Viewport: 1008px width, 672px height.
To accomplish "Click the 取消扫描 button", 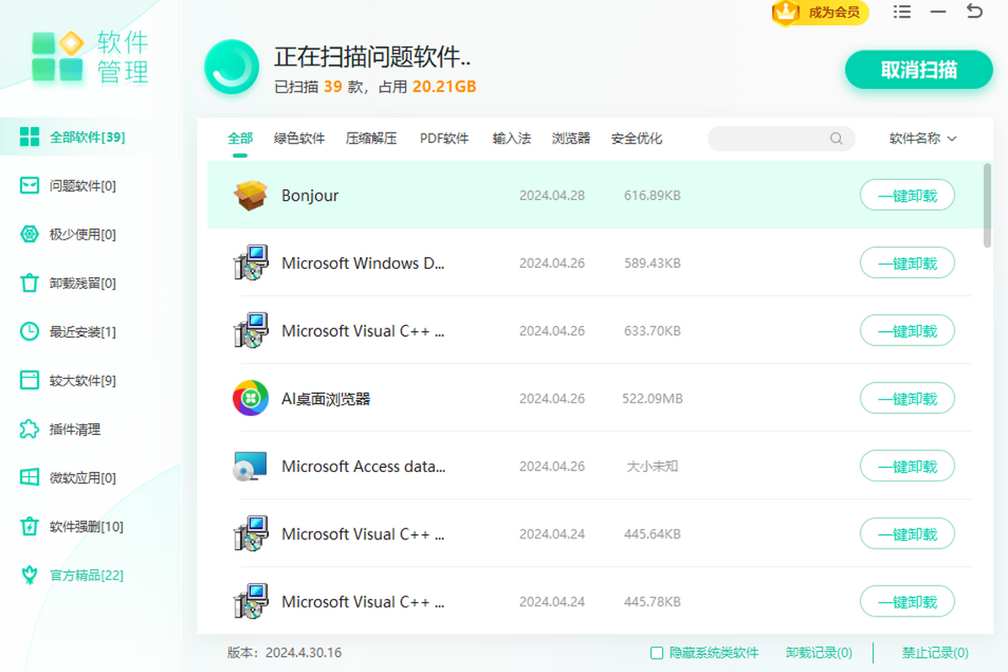I will [918, 70].
